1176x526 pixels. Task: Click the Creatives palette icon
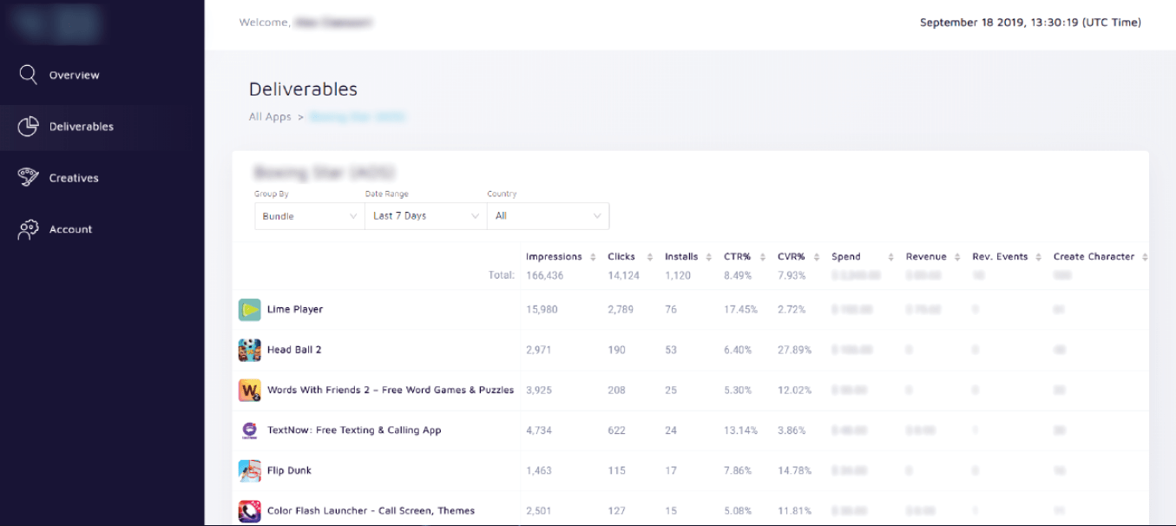click(29, 178)
